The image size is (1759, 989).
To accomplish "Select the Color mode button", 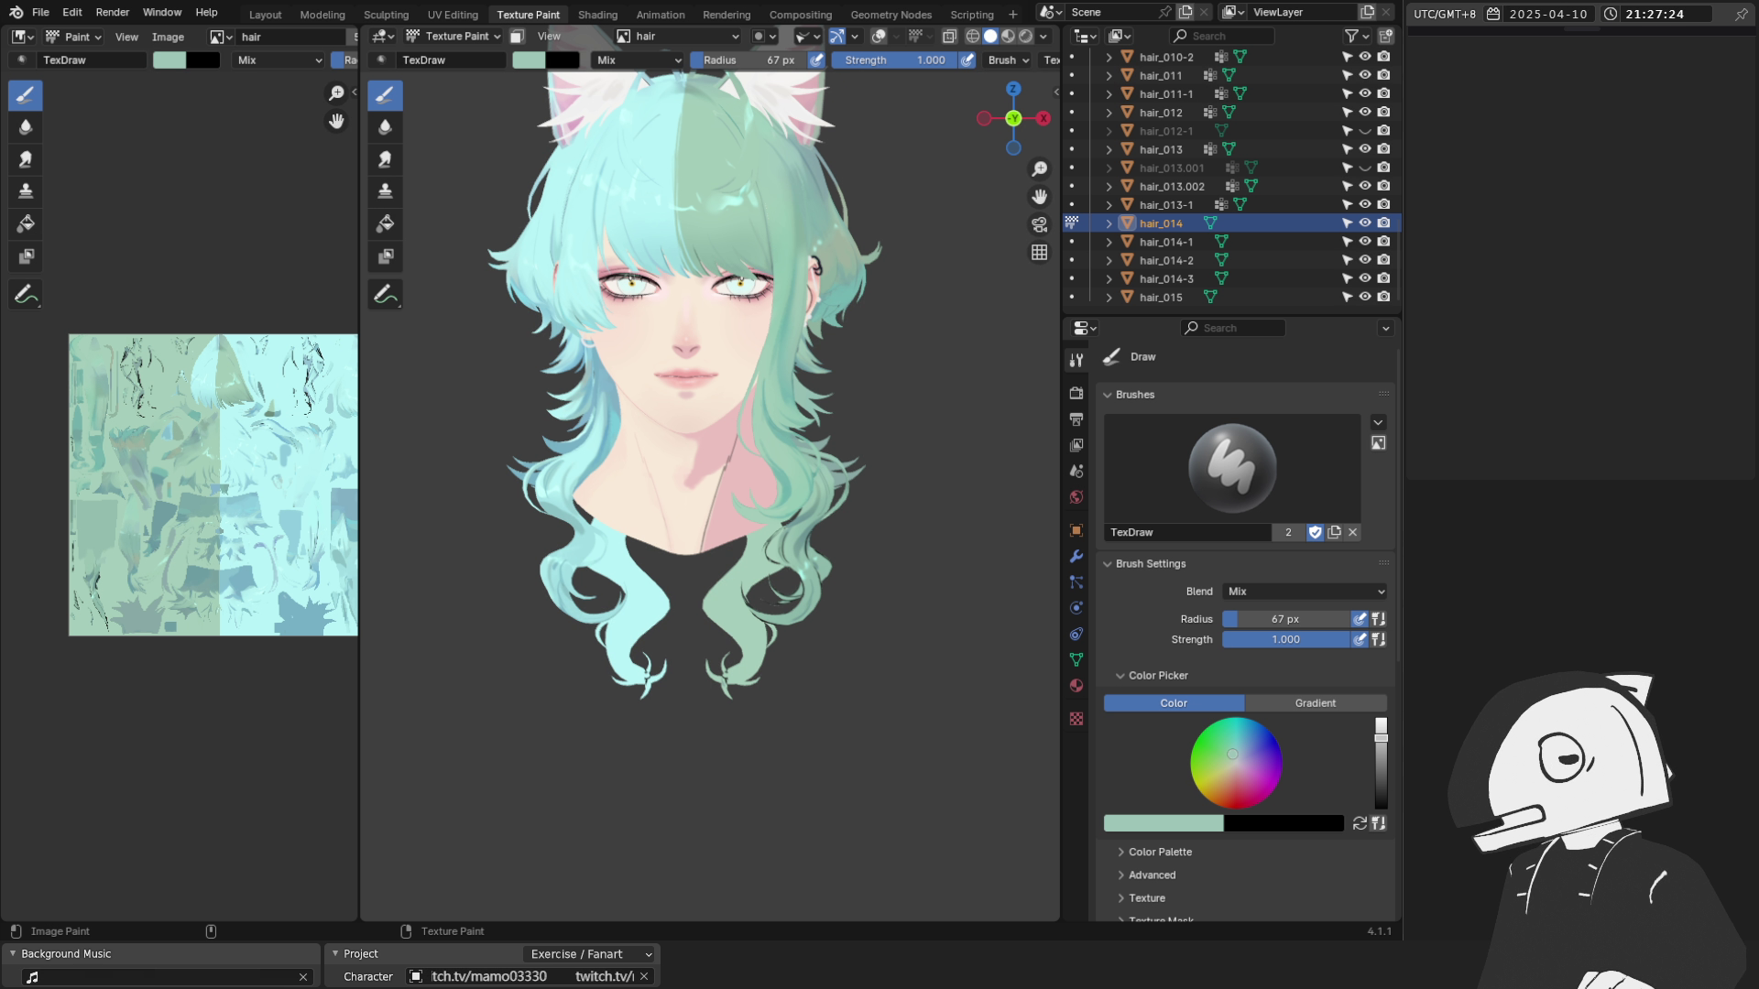I will [1174, 703].
